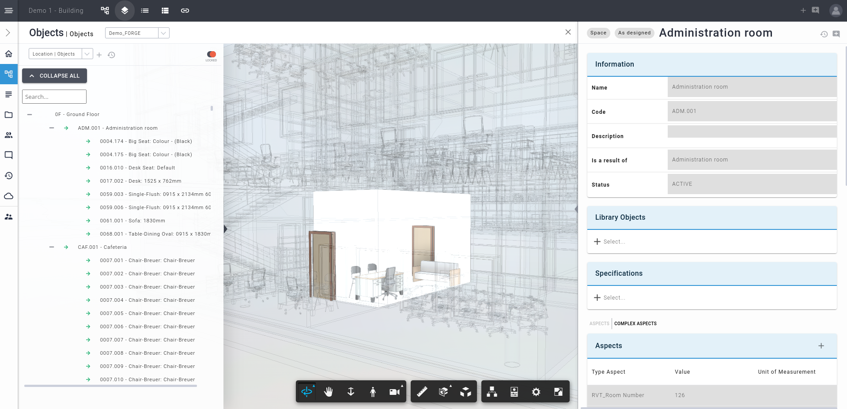Select the Measure ruler tool
This screenshot has height=409, width=847.
pos(422,391)
